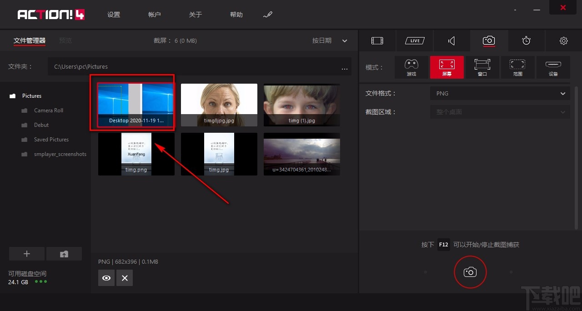Select the timg.png thumbnail

pyautogui.click(x=136, y=154)
